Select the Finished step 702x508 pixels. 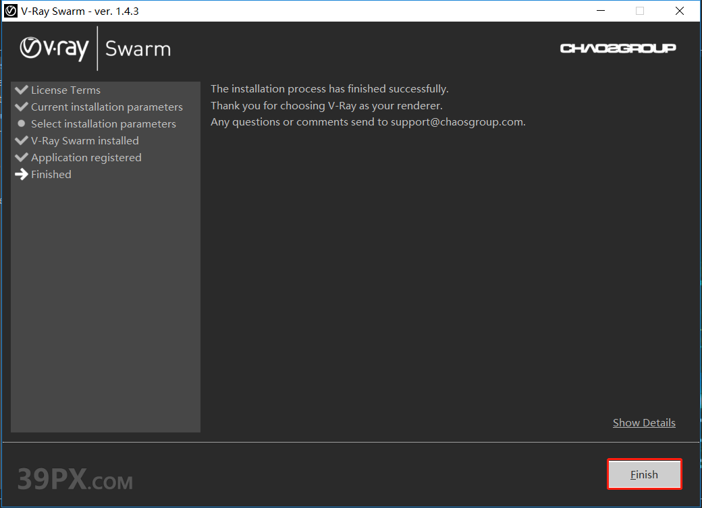[51, 175]
